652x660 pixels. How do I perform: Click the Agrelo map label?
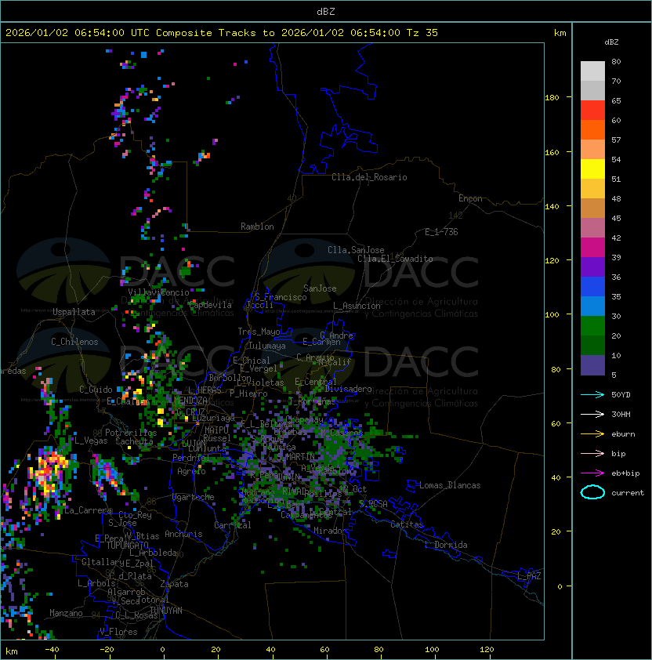tap(191, 471)
